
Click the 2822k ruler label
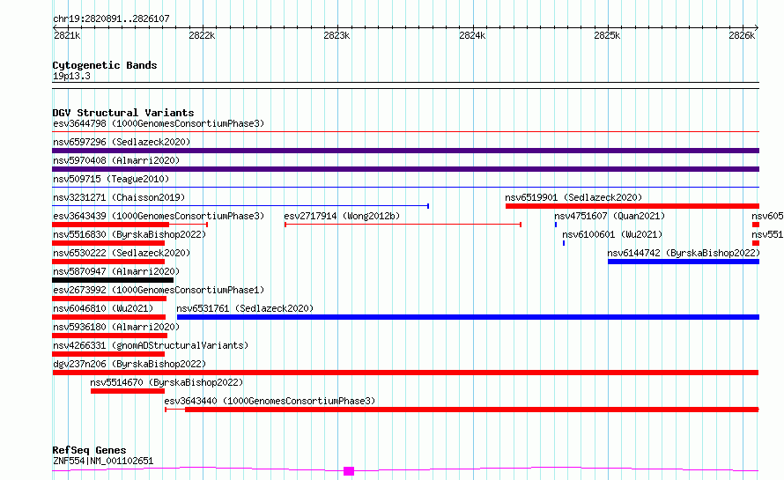(202, 35)
